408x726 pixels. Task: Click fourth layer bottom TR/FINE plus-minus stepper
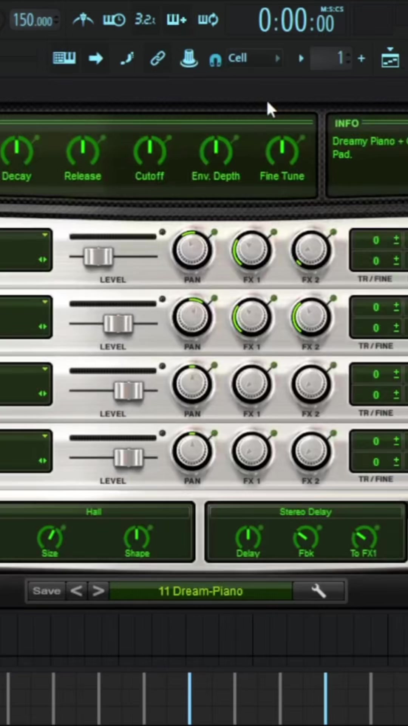(396, 461)
